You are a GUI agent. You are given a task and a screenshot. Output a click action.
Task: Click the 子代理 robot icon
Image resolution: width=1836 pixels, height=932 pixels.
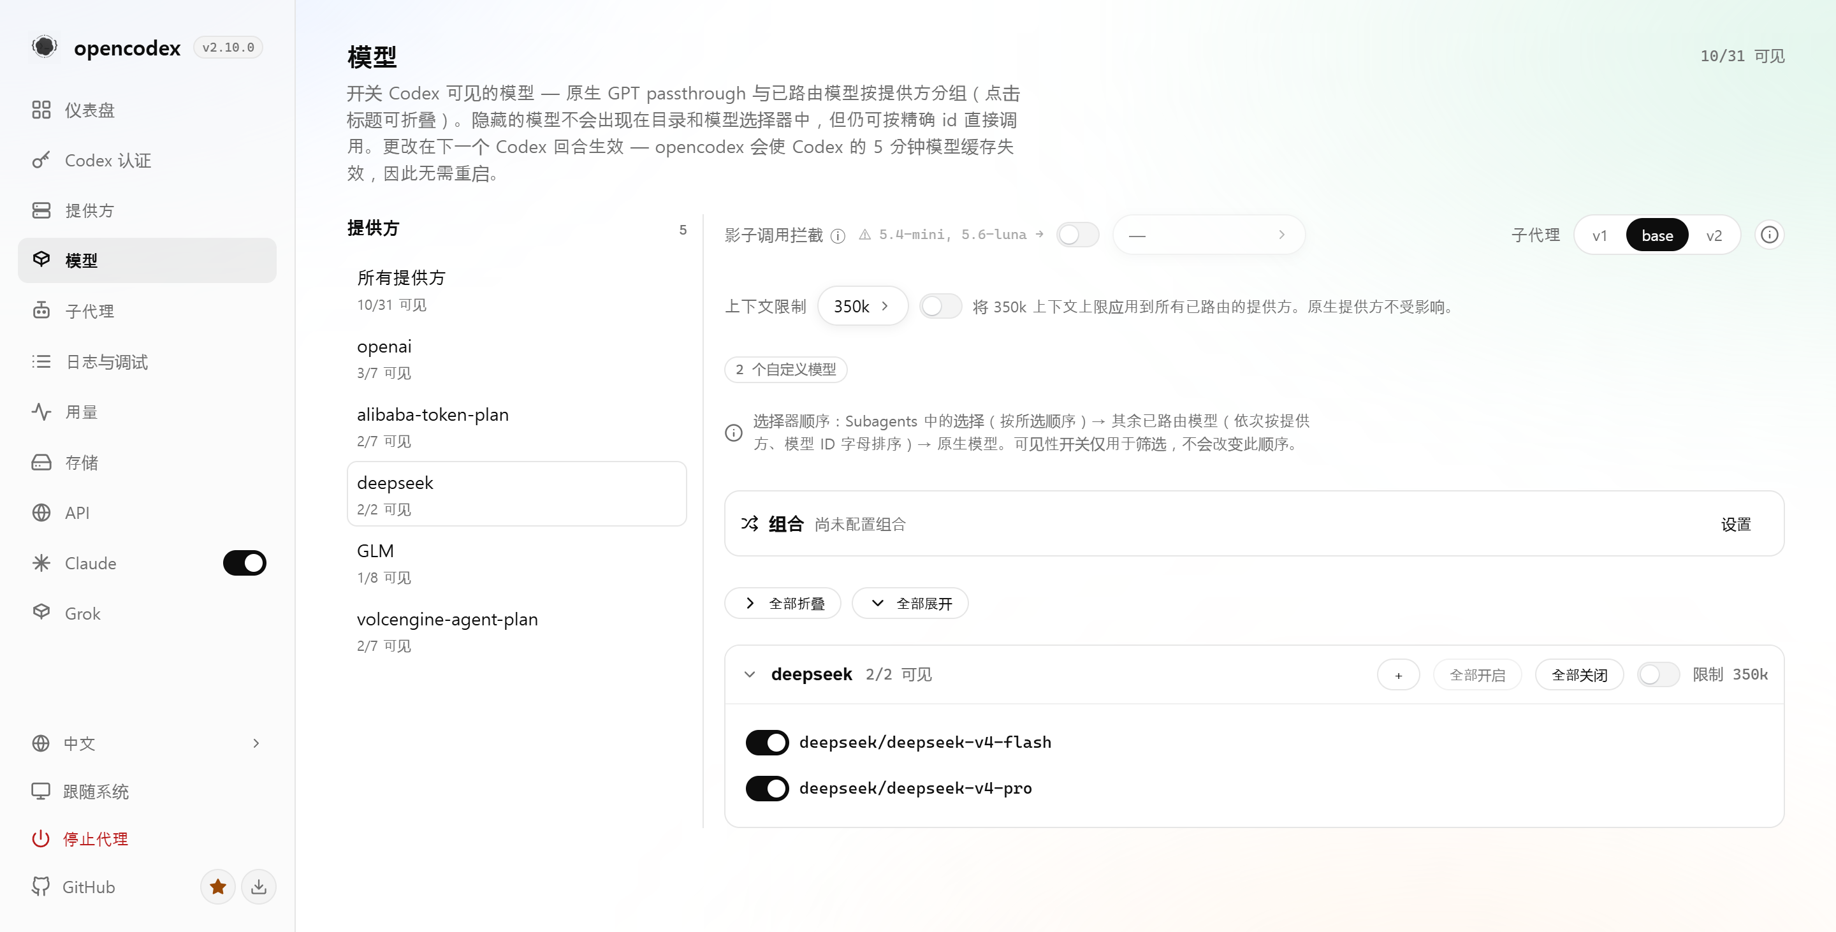41,310
